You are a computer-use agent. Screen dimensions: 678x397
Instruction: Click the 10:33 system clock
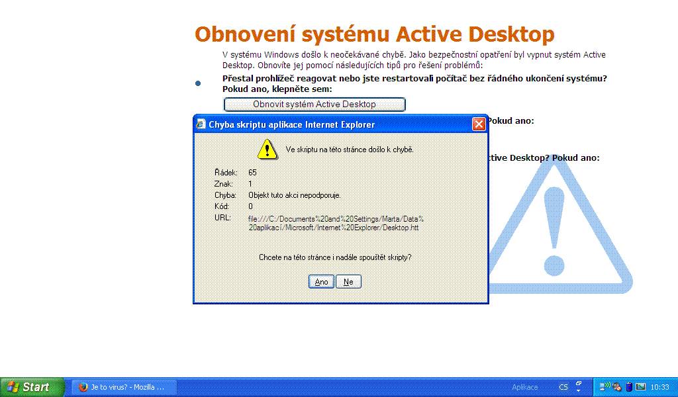[x=660, y=387]
